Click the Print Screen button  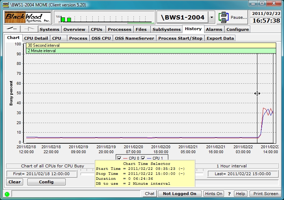point(266,194)
